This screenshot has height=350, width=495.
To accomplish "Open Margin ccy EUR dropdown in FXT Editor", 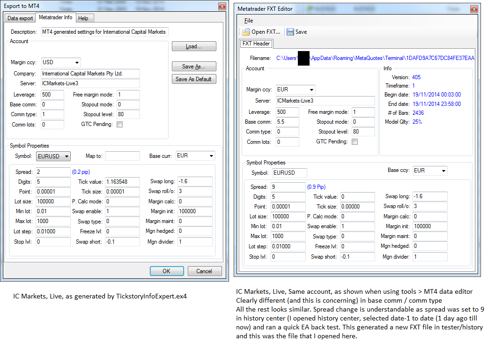I will point(311,89).
